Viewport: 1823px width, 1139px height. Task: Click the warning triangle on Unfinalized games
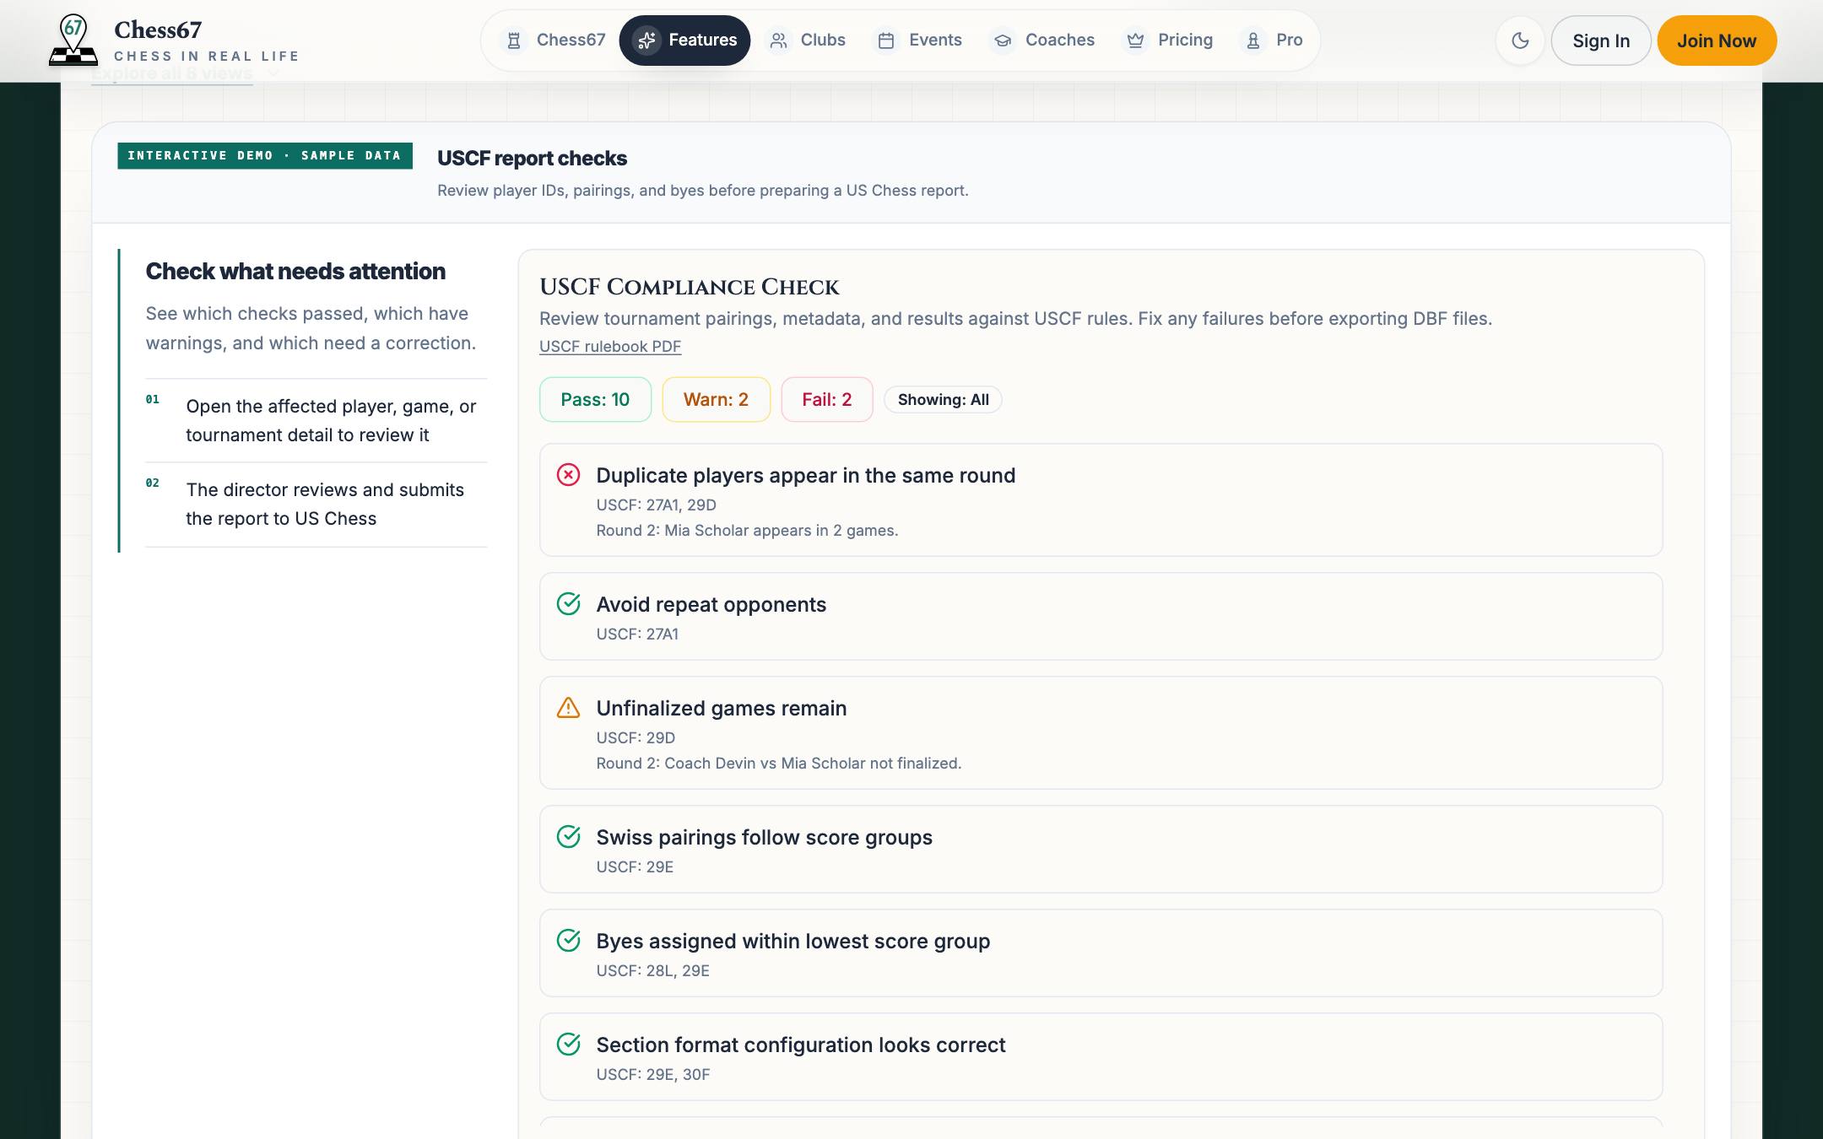[568, 708]
